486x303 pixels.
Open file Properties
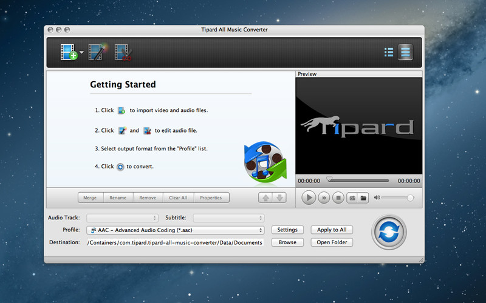211,198
